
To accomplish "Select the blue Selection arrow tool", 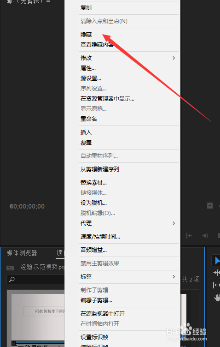I will 217,260.
